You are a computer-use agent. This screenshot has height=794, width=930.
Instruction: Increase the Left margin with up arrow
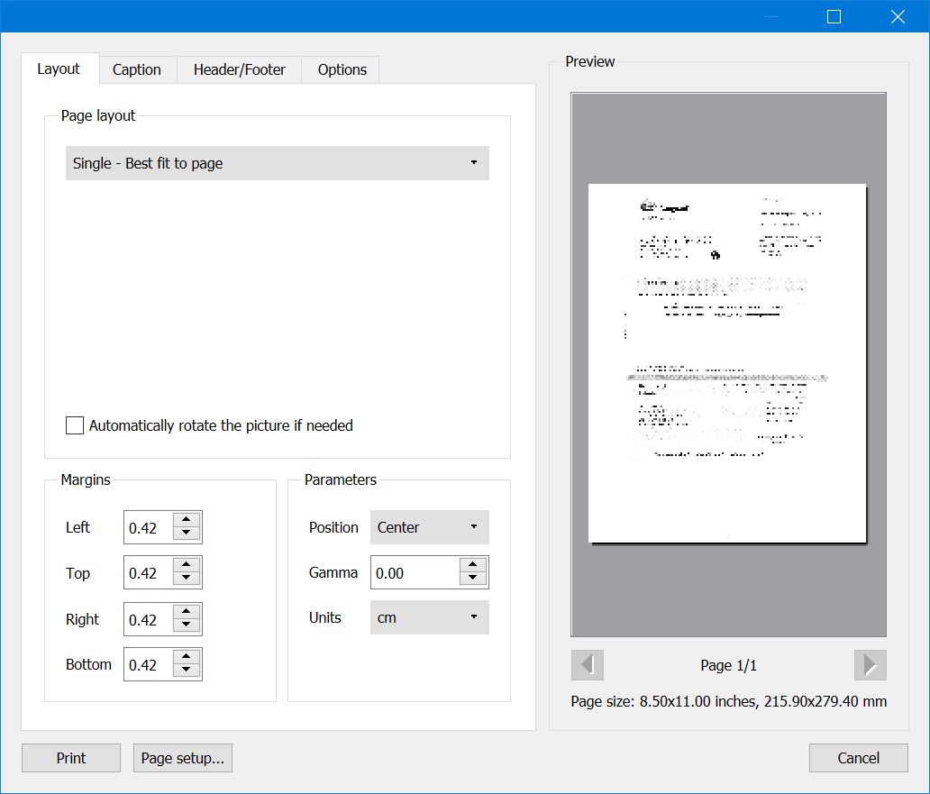click(186, 520)
